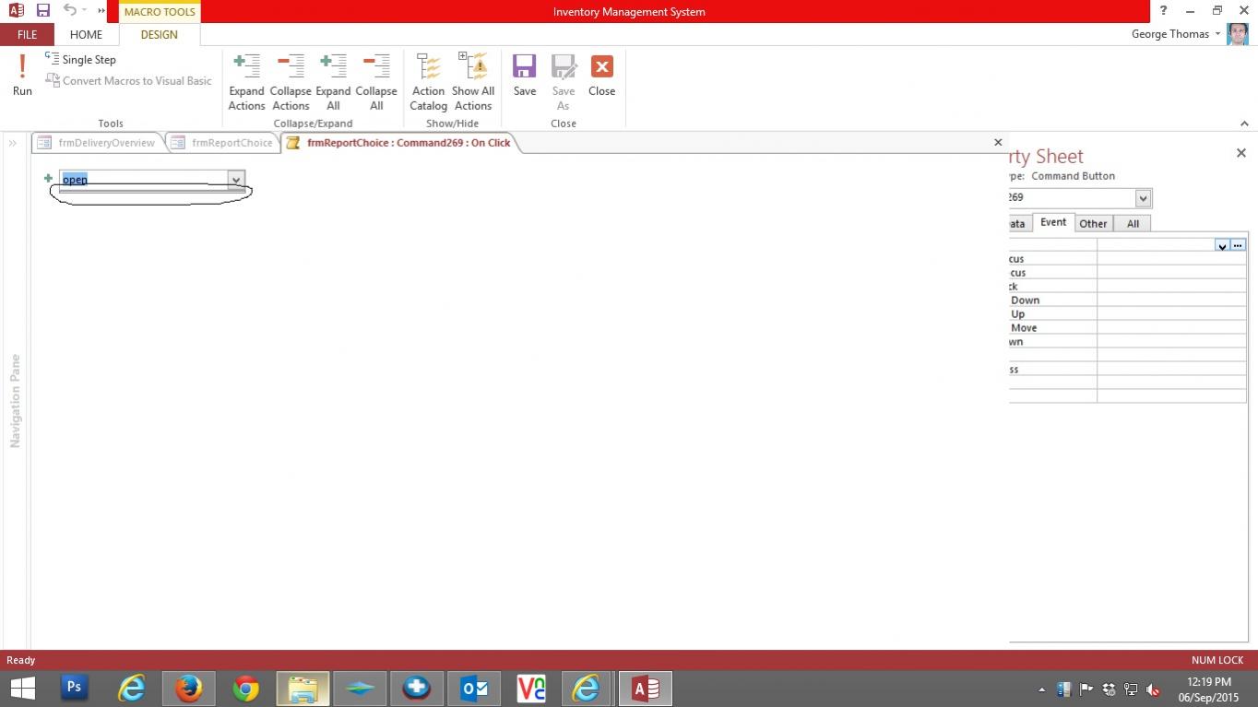Toggle Single Step mode
The height and width of the screenshot is (707, 1258).
81,59
